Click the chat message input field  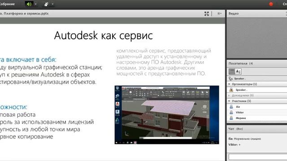(258, 157)
